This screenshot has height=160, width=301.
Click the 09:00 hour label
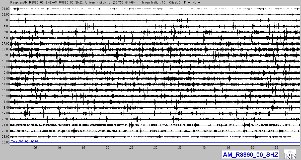pyautogui.click(x=5, y=55)
